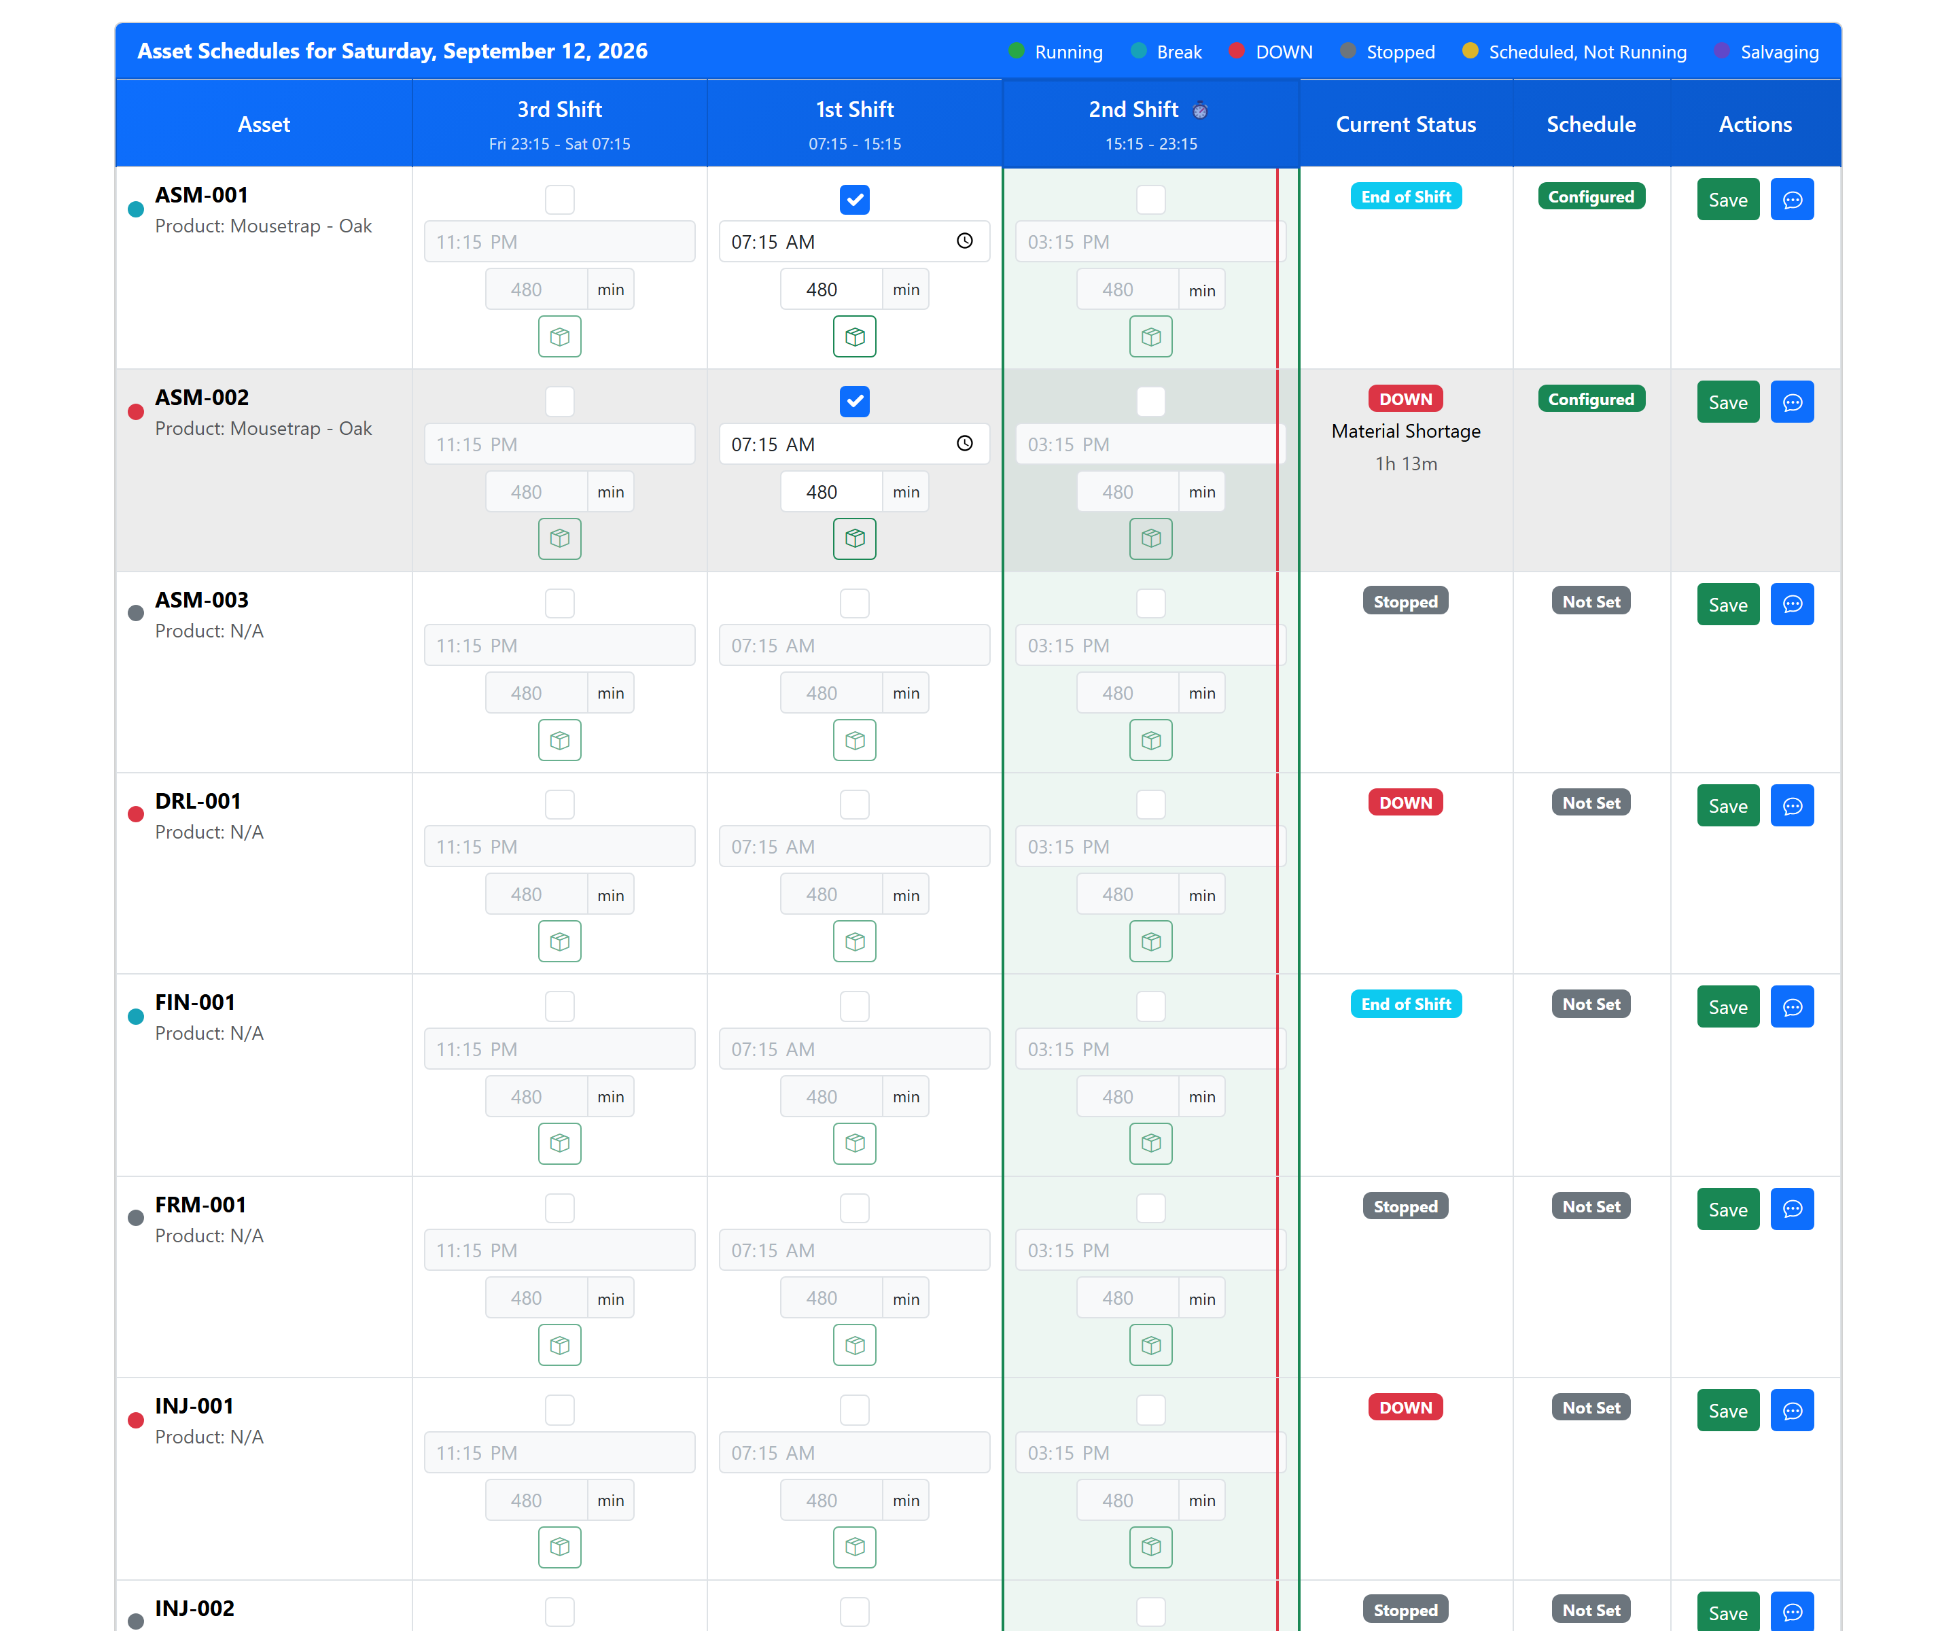Open product box icon for ASM-002 3rd Shift
Image resolution: width=1957 pixels, height=1631 pixels.
pyautogui.click(x=559, y=539)
